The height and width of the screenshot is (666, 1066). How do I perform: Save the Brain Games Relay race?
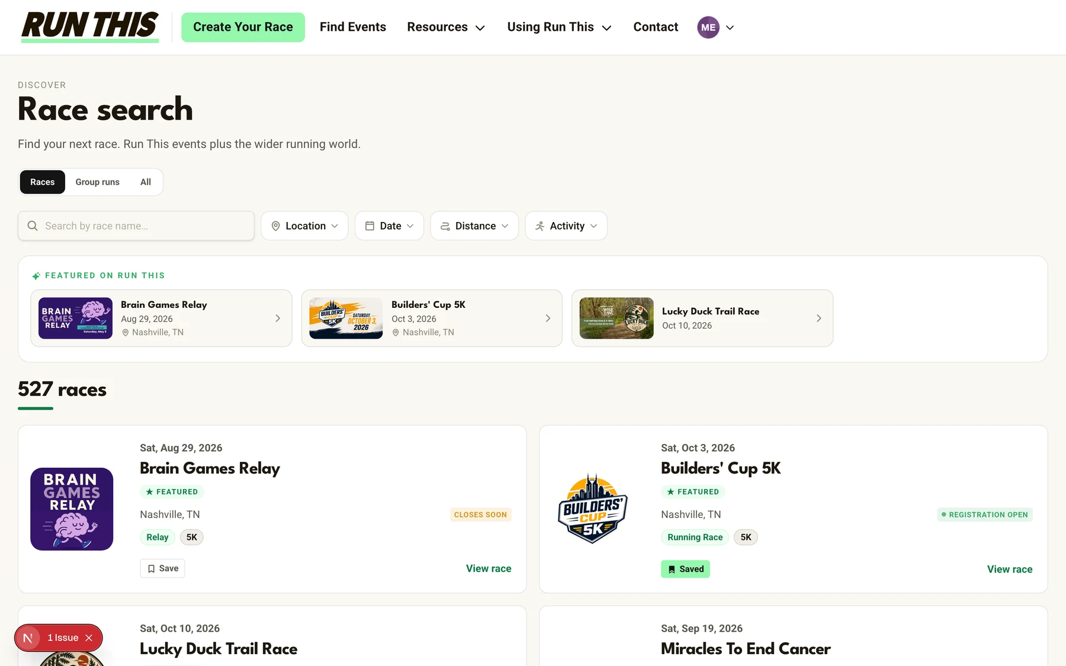tap(162, 568)
